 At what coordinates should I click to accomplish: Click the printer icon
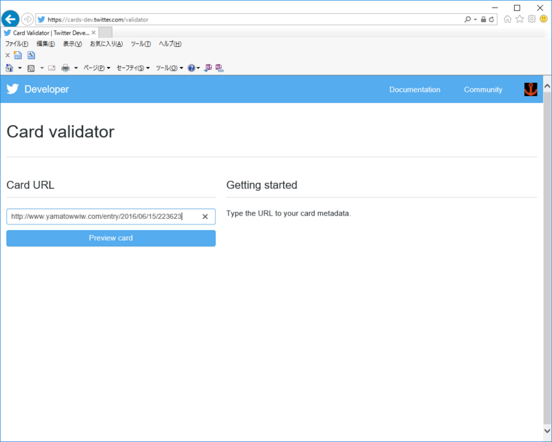pos(66,68)
